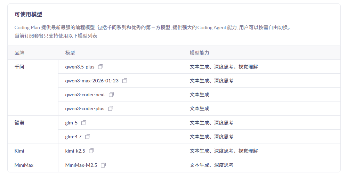Select the kimi-k2.5 model name text
Screen dimensions: 347x179
click(x=75, y=151)
